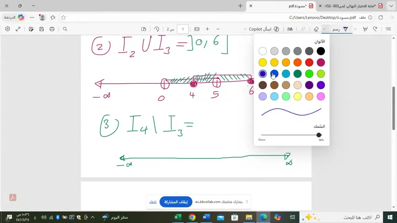Select the Draw pen tool in PDF toolbar

pyautogui.click(x=340, y=29)
